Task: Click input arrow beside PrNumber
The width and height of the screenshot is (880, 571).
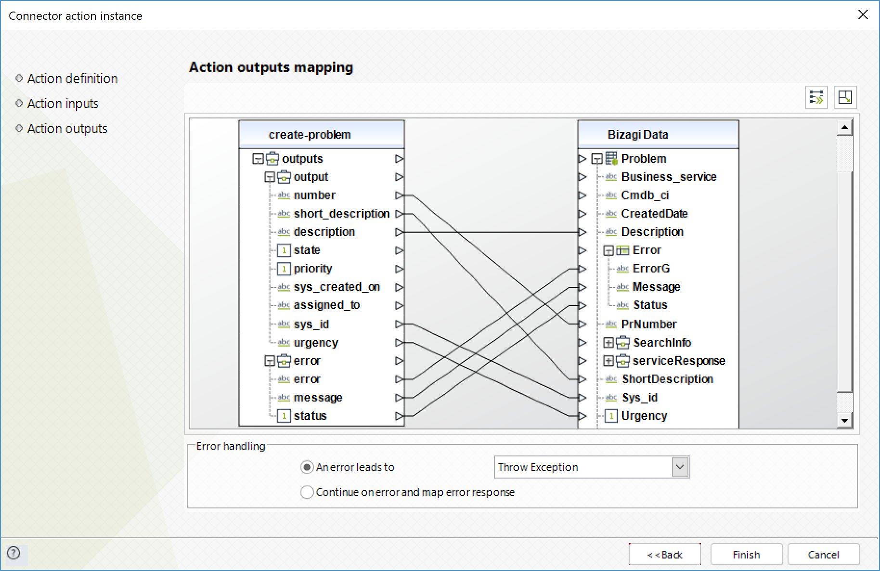Action: click(x=582, y=324)
